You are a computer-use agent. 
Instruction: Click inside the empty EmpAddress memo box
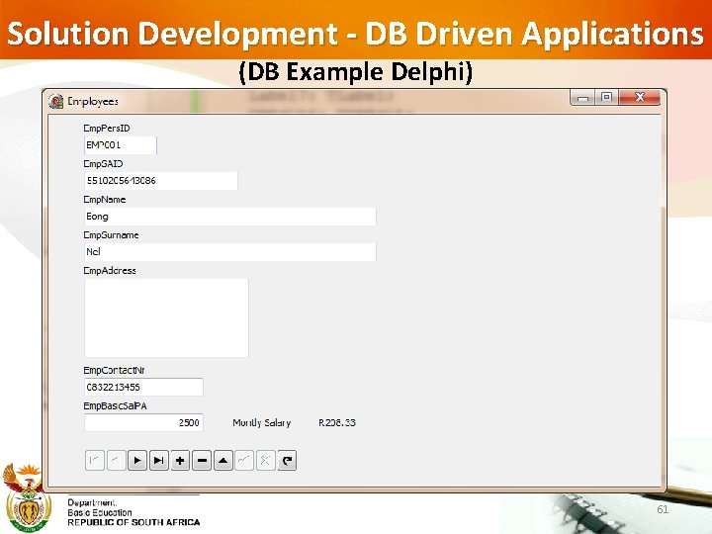pos(166,317)
